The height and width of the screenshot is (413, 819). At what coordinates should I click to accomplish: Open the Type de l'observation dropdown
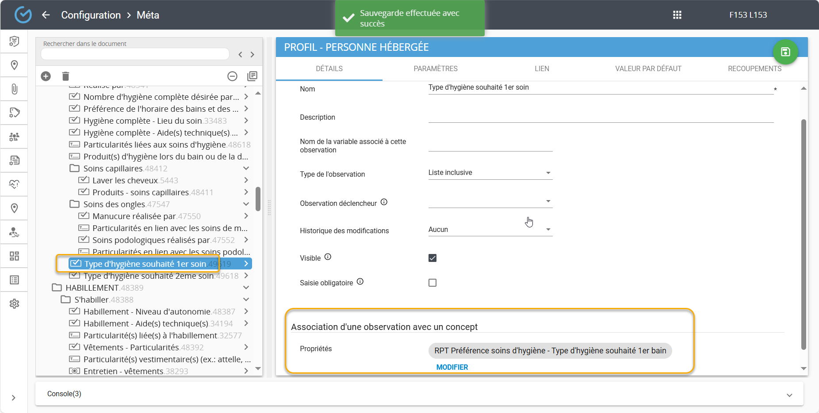click(x=490, y=173)
